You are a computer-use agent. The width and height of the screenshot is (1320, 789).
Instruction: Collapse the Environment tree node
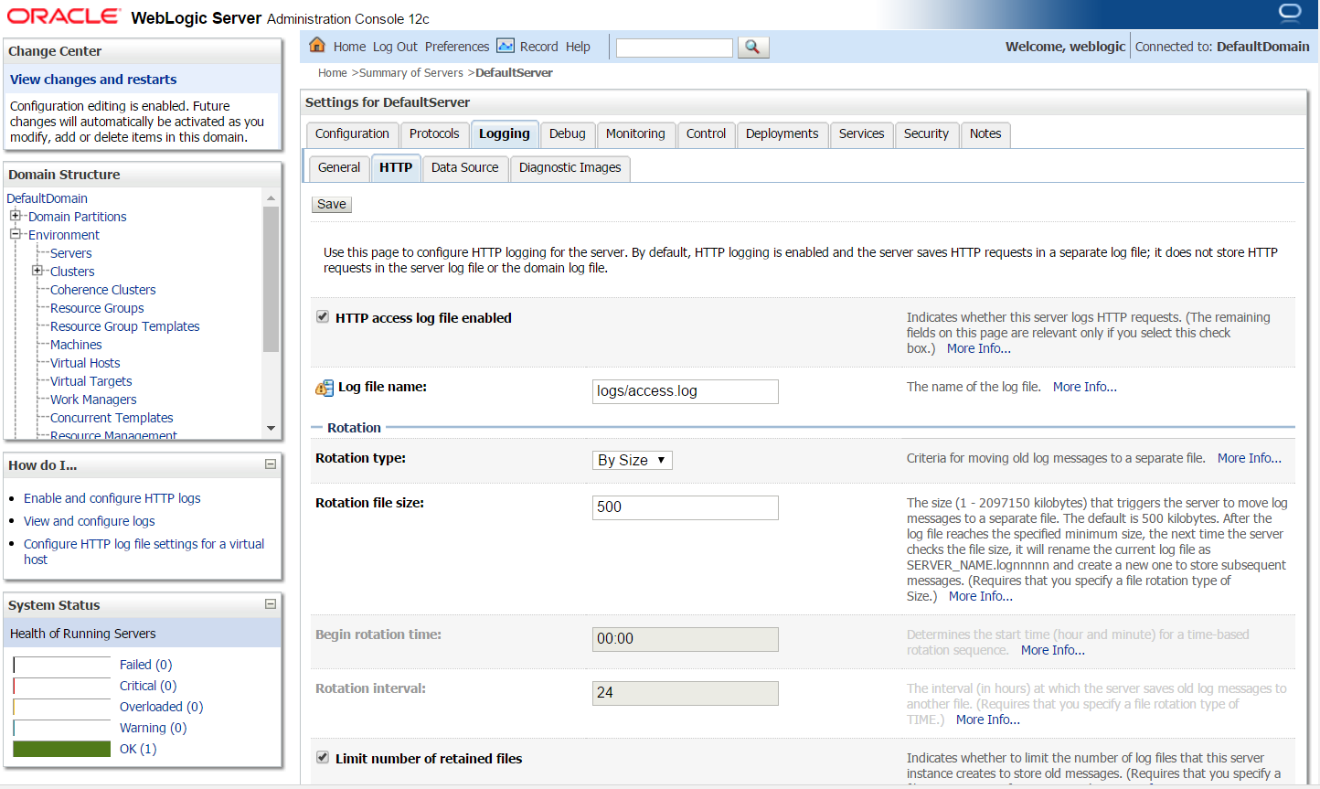[x=14, y=235]
